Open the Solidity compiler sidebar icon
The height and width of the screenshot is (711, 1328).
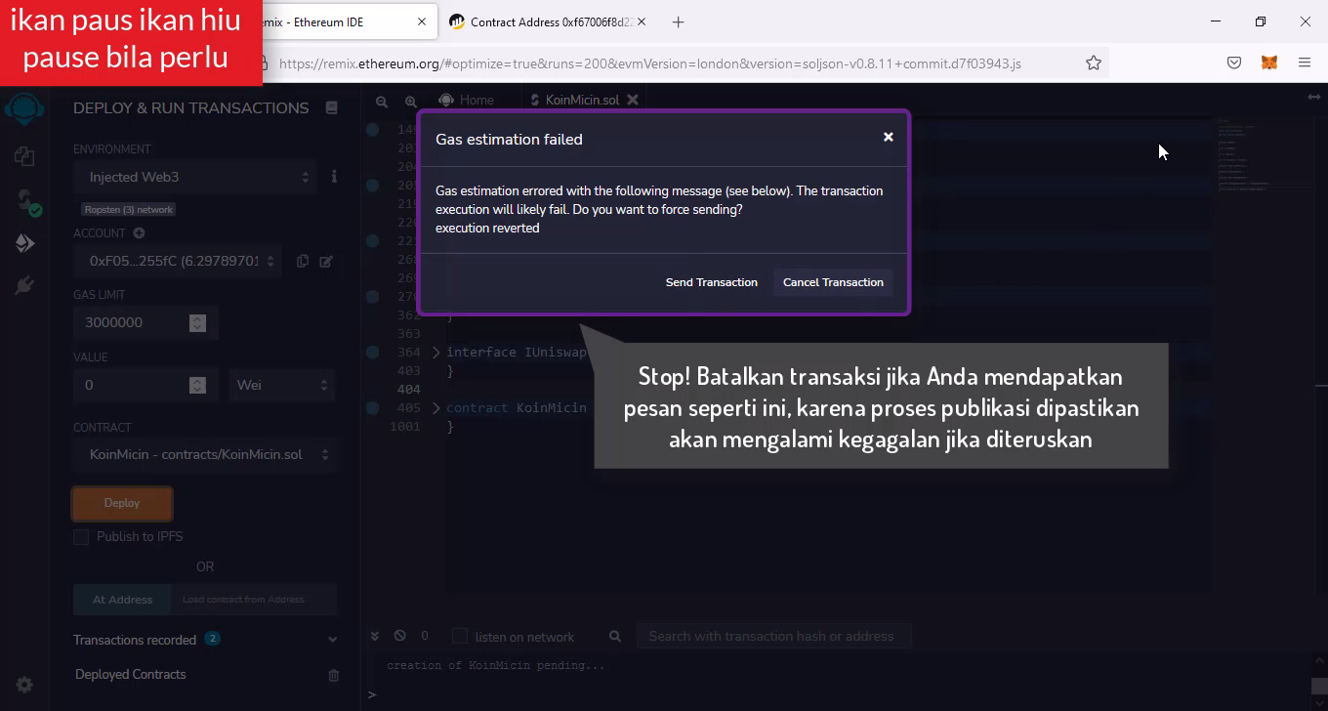(24, 200)
